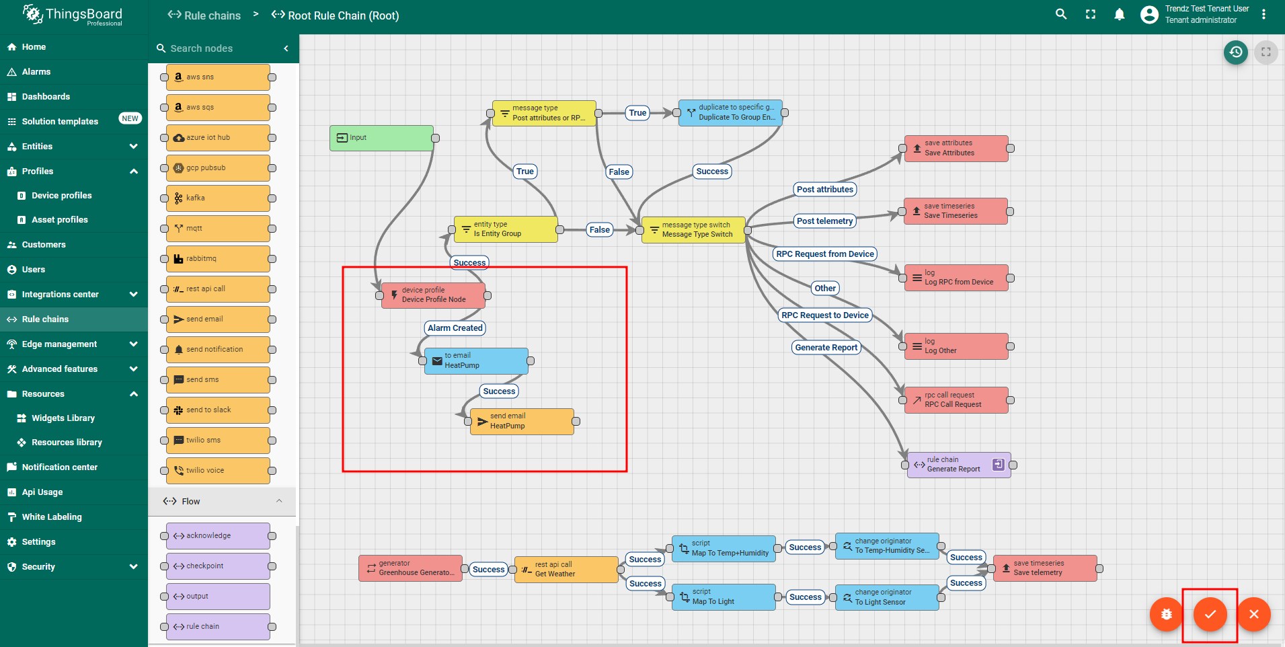The height and width of the screenshot is (647, 1285).
Task: Apply changes with the orange checkmark button
Action: 1210,614
